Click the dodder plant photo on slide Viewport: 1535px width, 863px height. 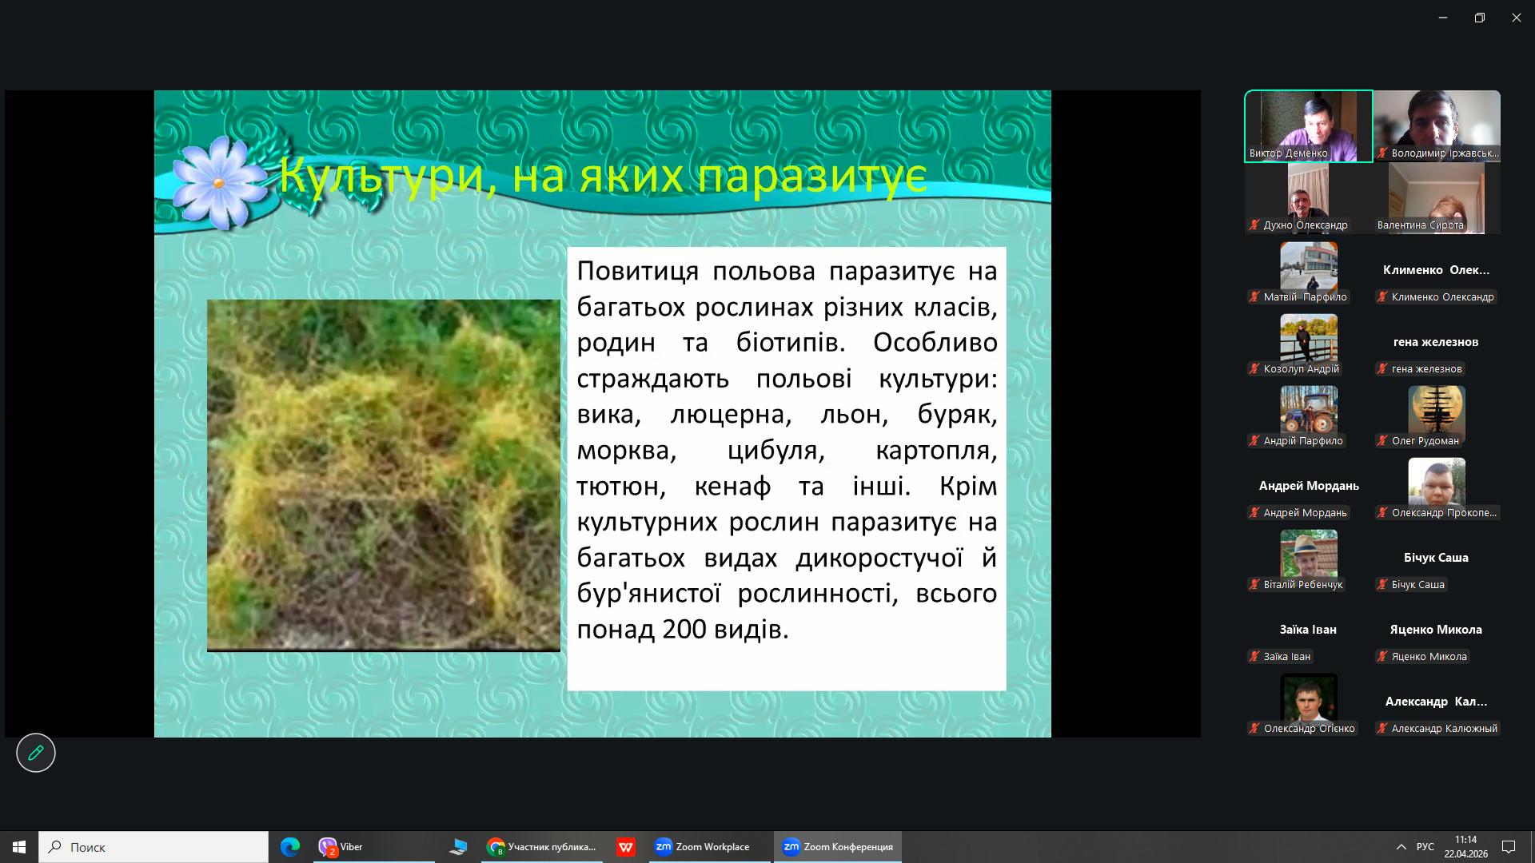click(383, 475)
